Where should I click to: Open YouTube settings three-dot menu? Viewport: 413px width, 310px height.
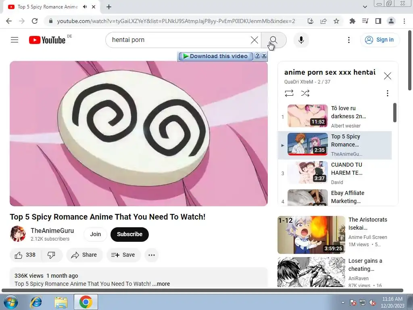click(349, 40)
